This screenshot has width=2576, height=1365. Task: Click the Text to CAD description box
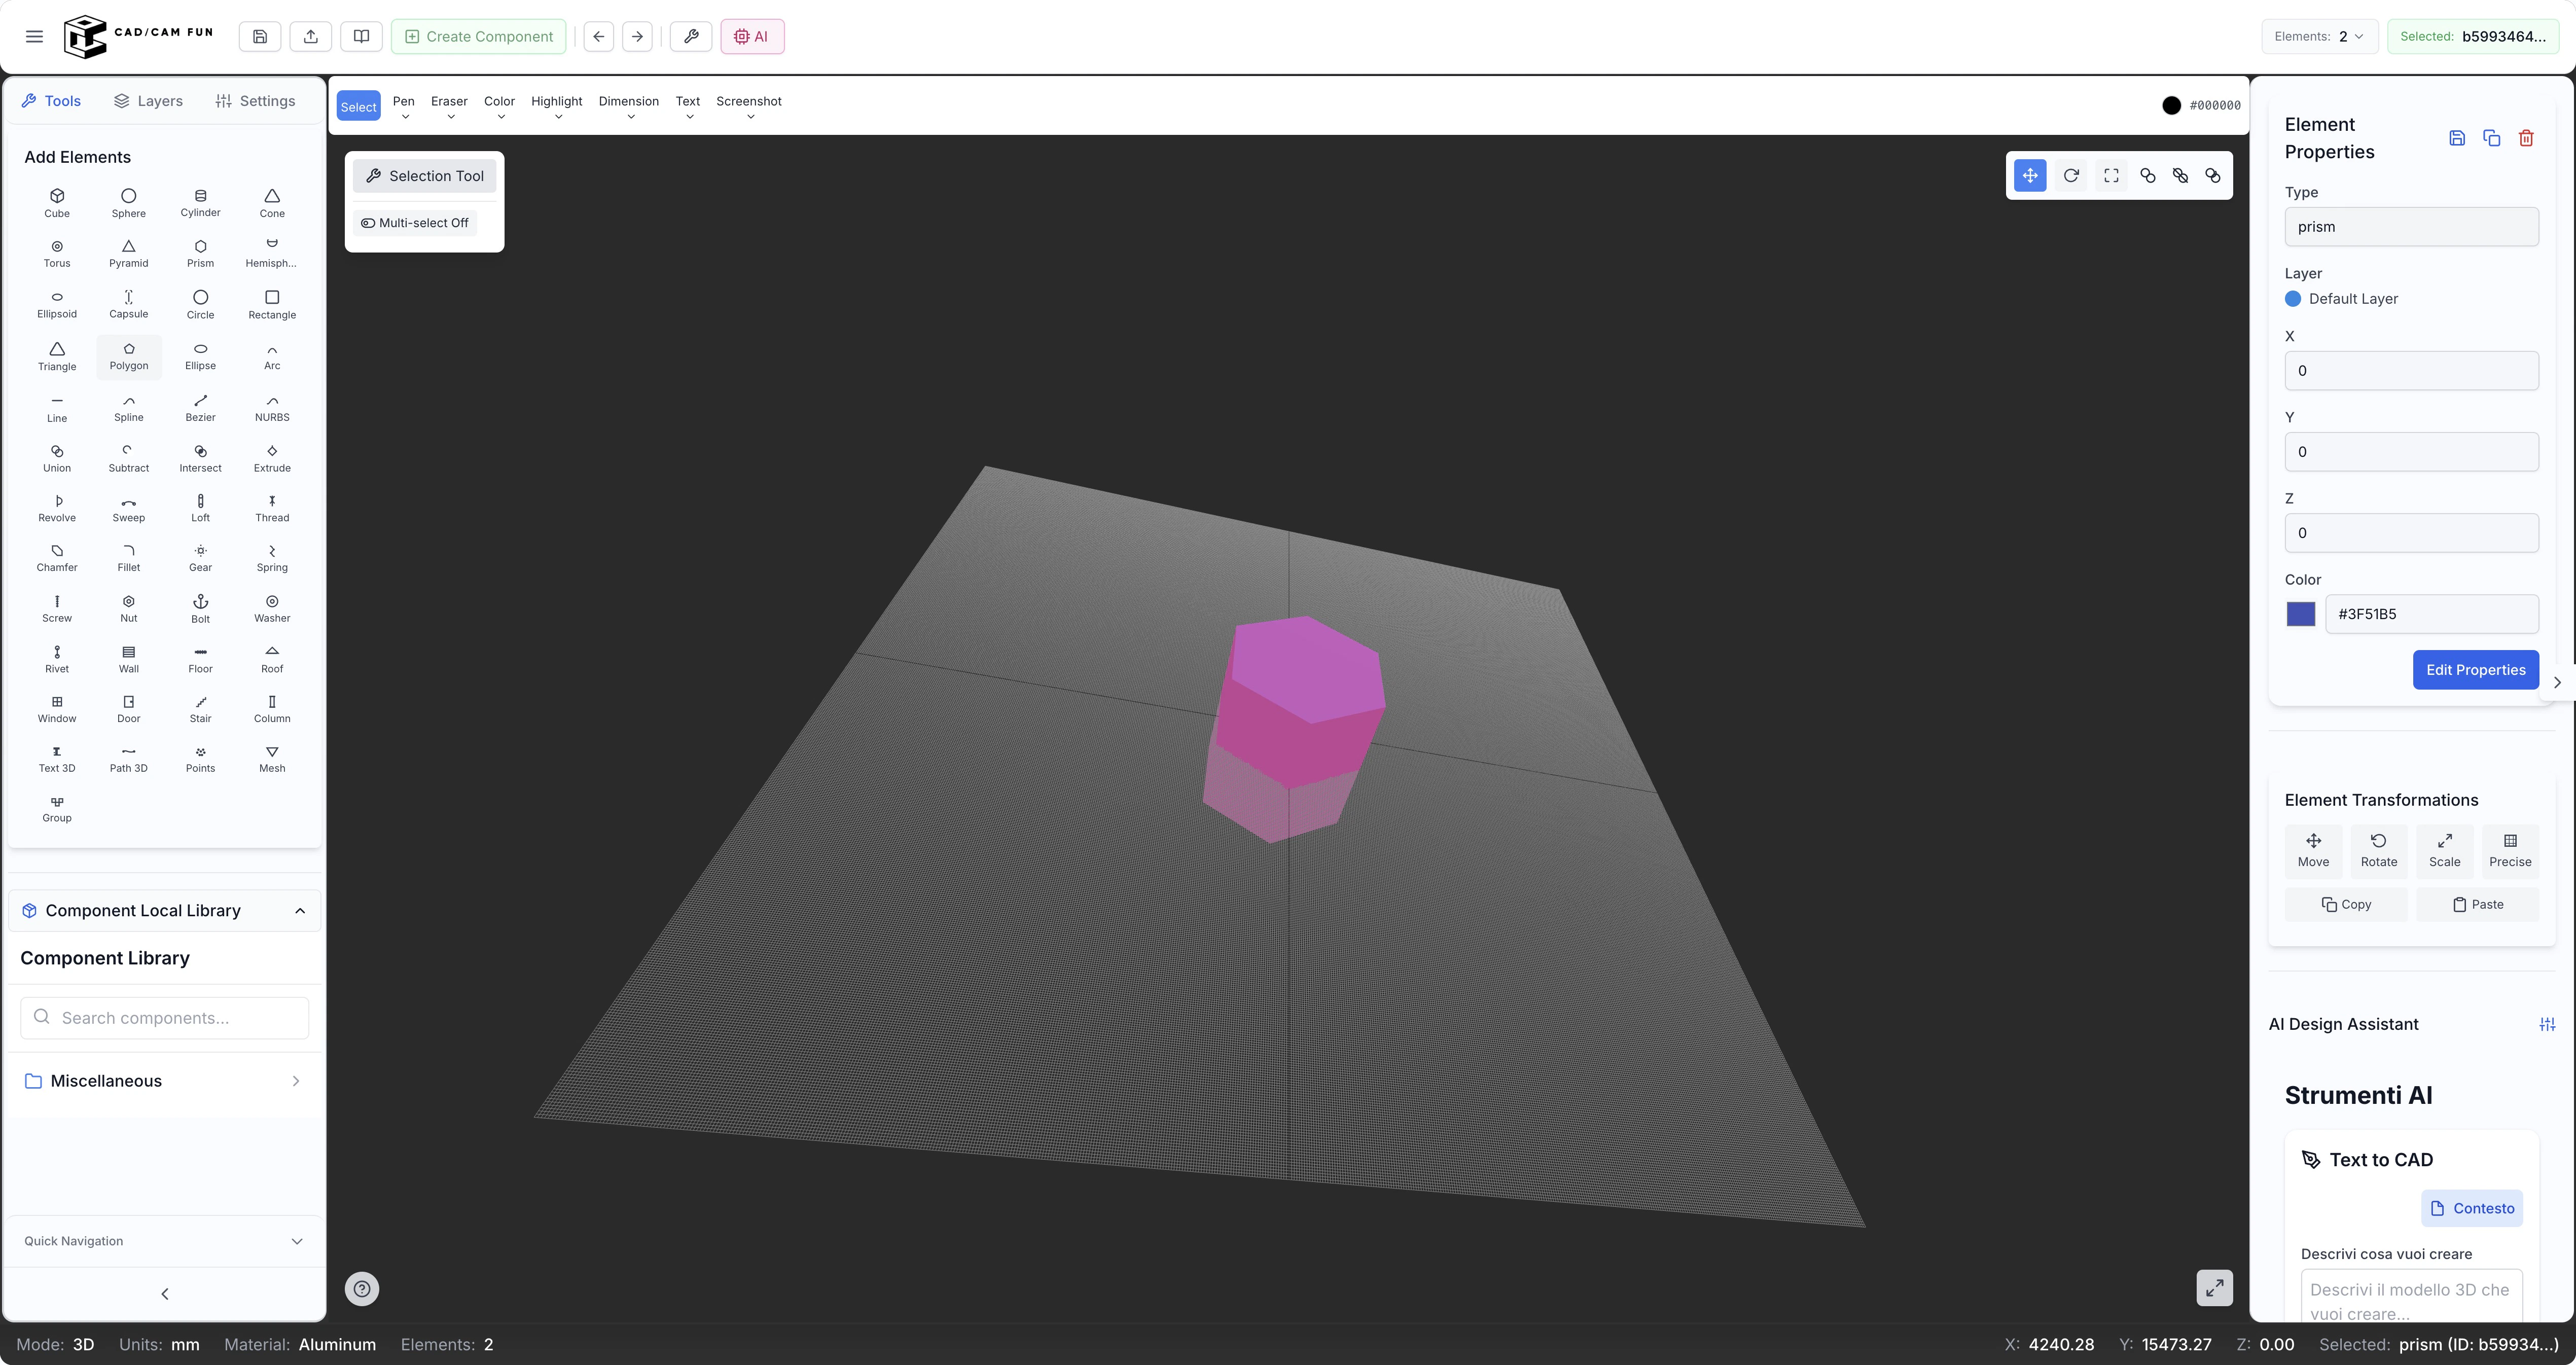click(x=2411, y=1296)
